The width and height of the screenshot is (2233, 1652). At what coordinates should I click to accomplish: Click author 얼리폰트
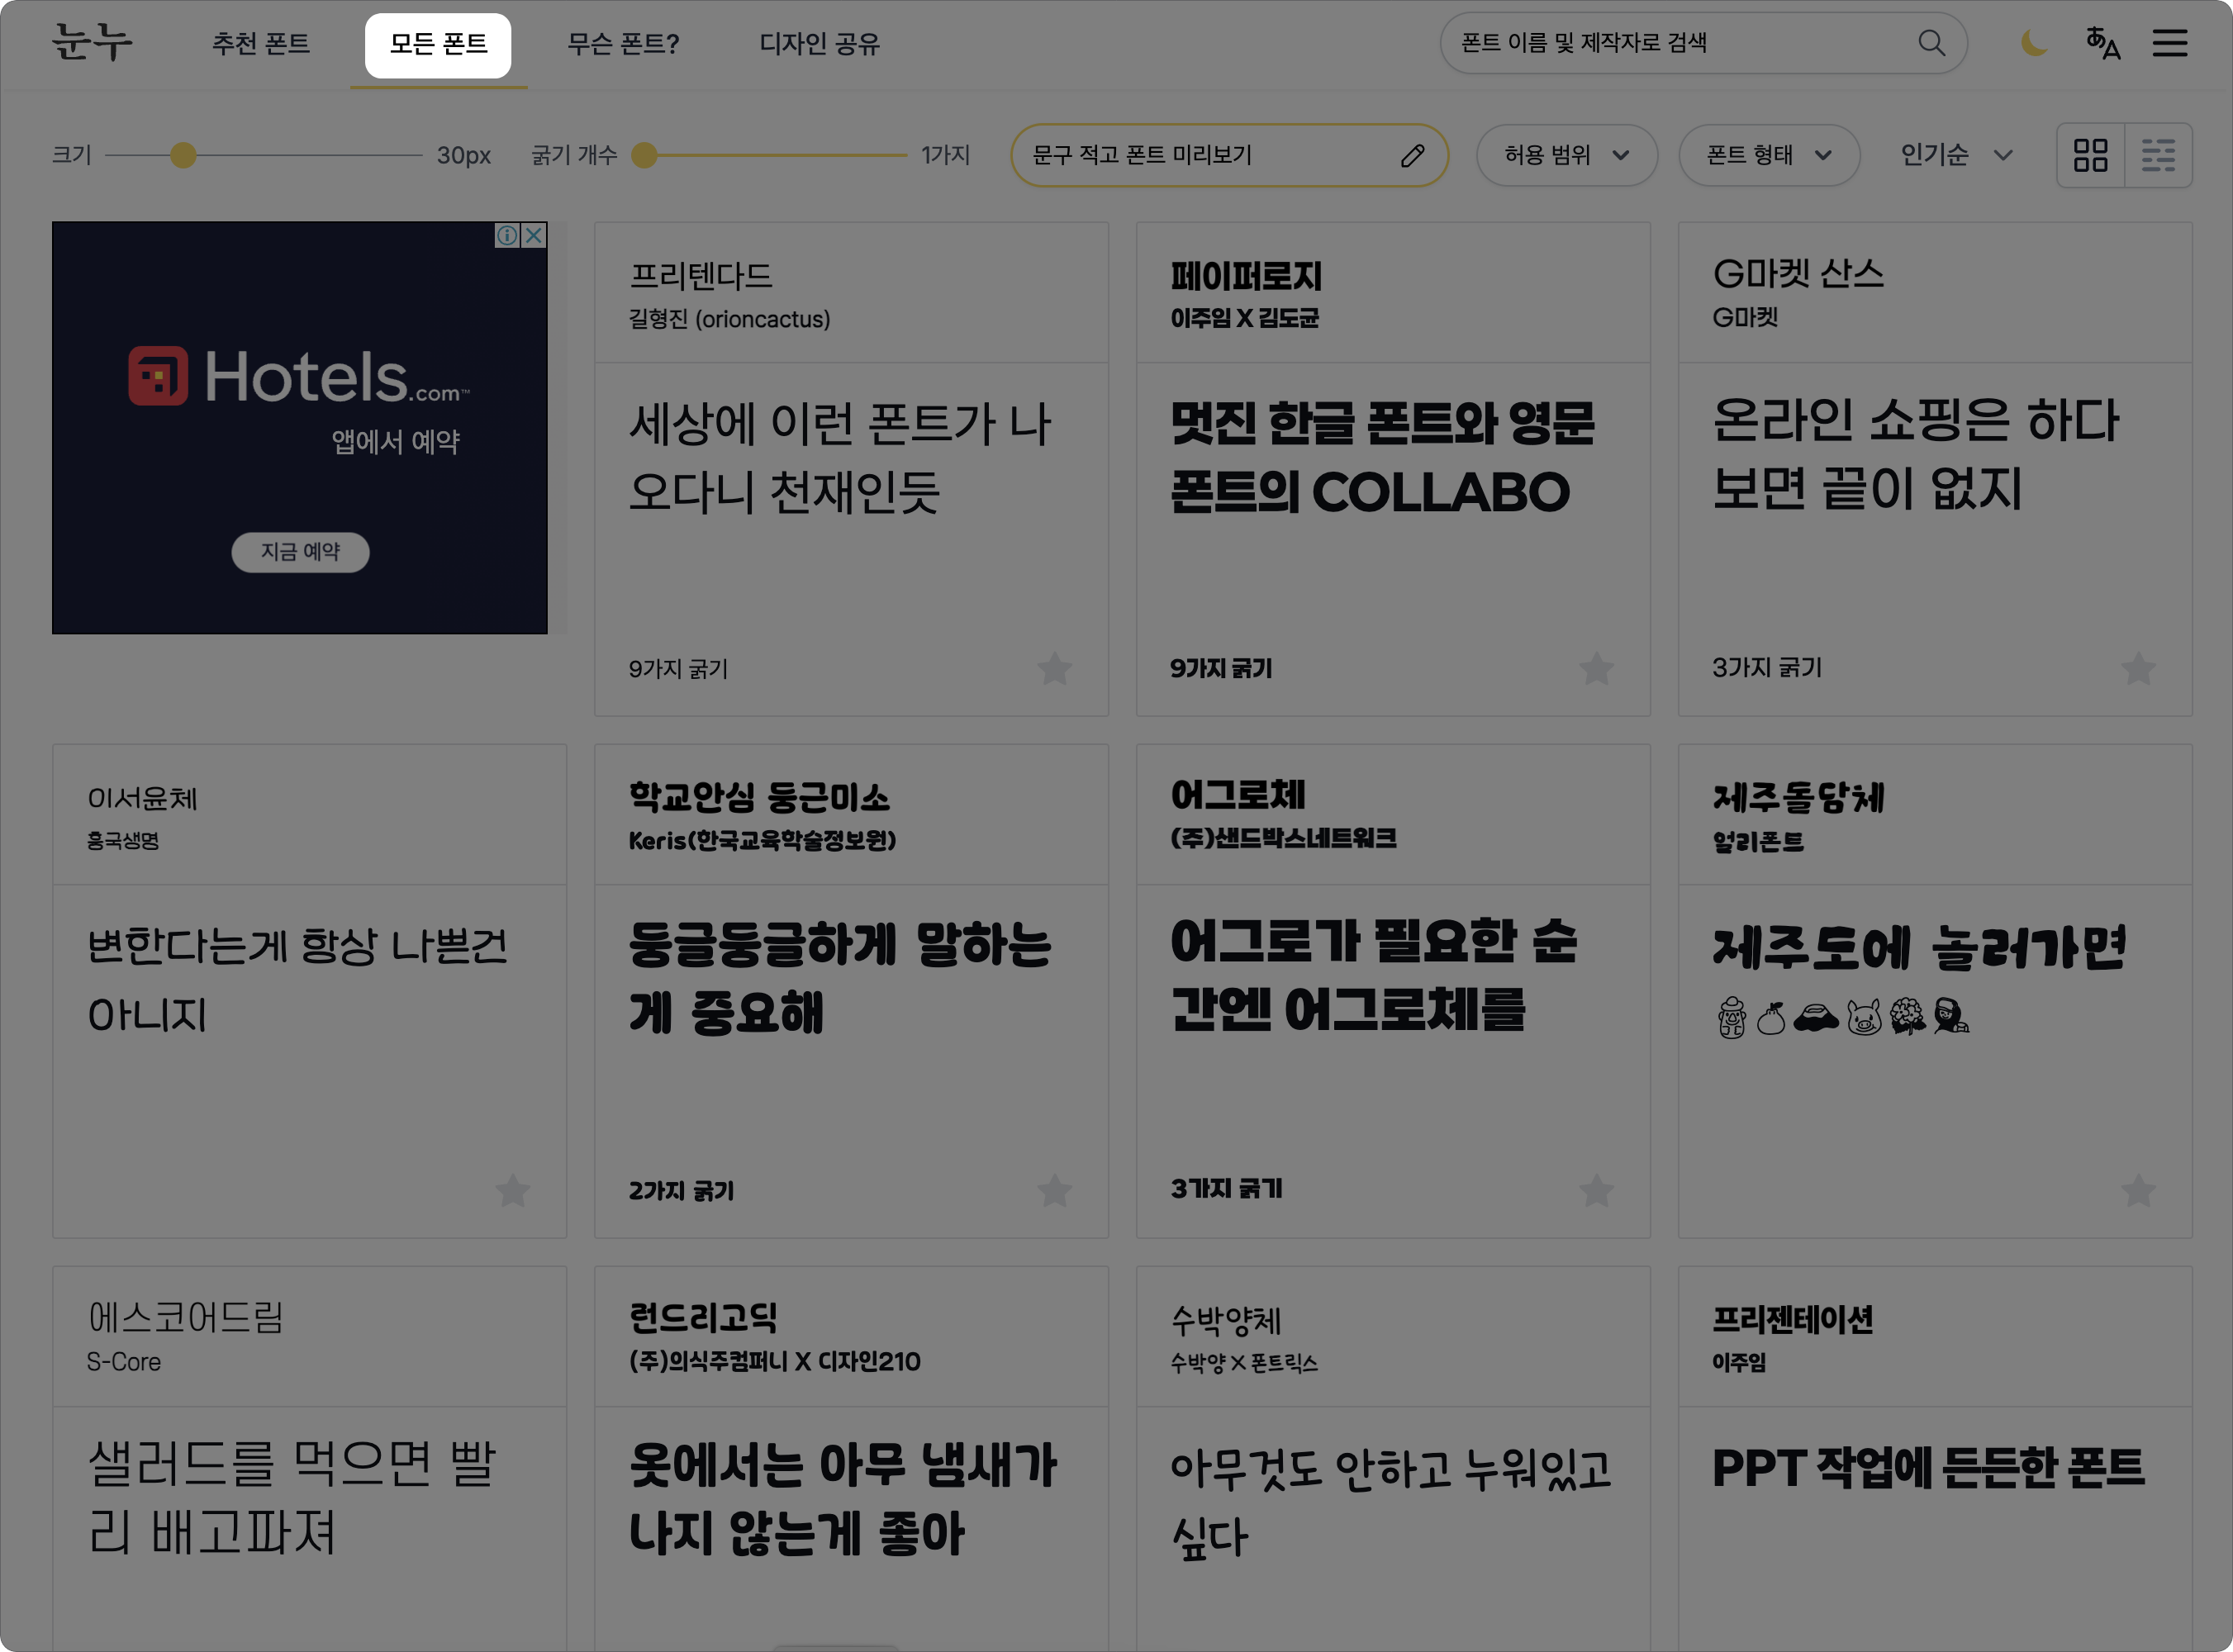[x=1758, y=842]
